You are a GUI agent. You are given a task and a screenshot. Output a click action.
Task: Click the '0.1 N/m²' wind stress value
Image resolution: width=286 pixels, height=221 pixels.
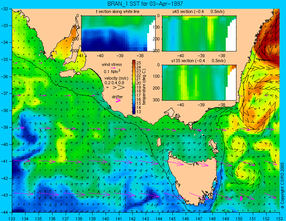[x=112, y=72]
